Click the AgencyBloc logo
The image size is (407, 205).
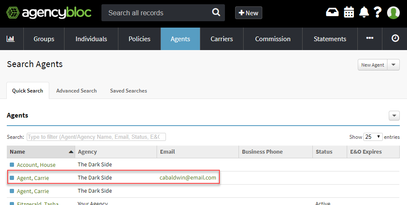49,12
